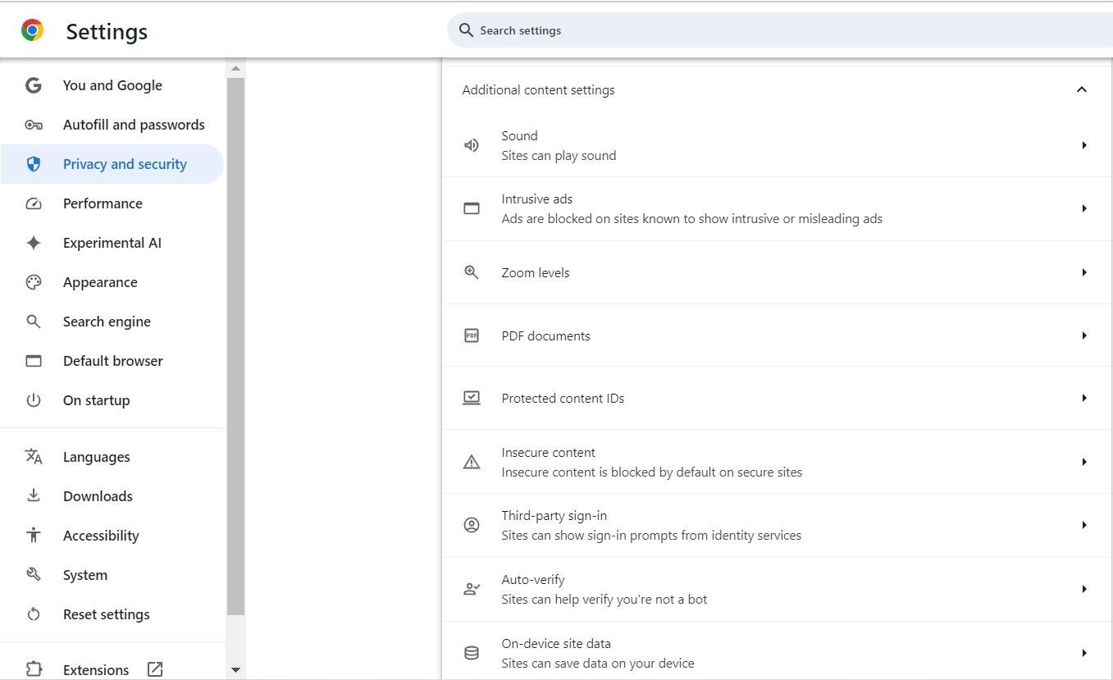Click 'Sites can play sound' description
Image resolution: width=1113 pixels, height=680 pixels.
pyautogui.click(x=559, y=156)
